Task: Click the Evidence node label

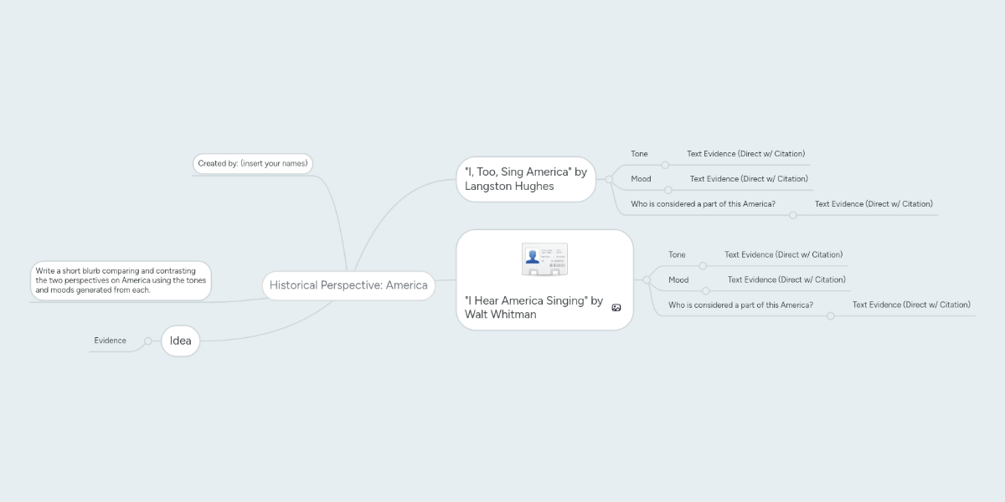Action: tap(110, 340)
